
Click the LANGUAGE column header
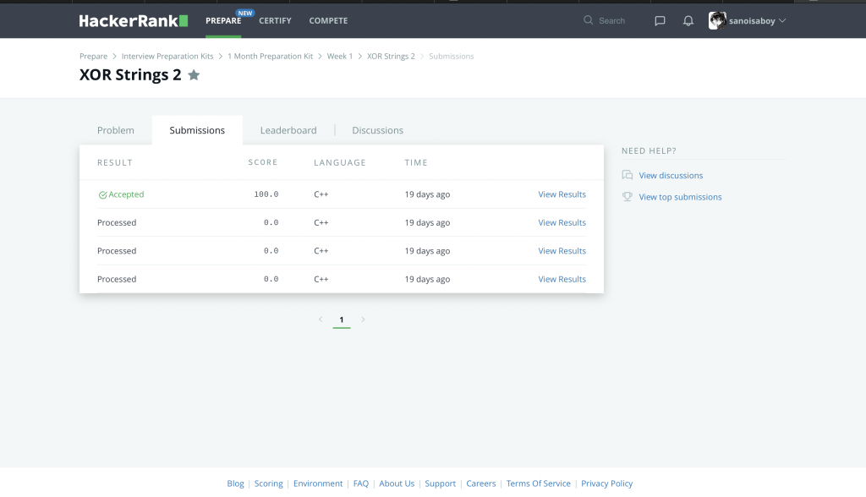pos(340,162)
